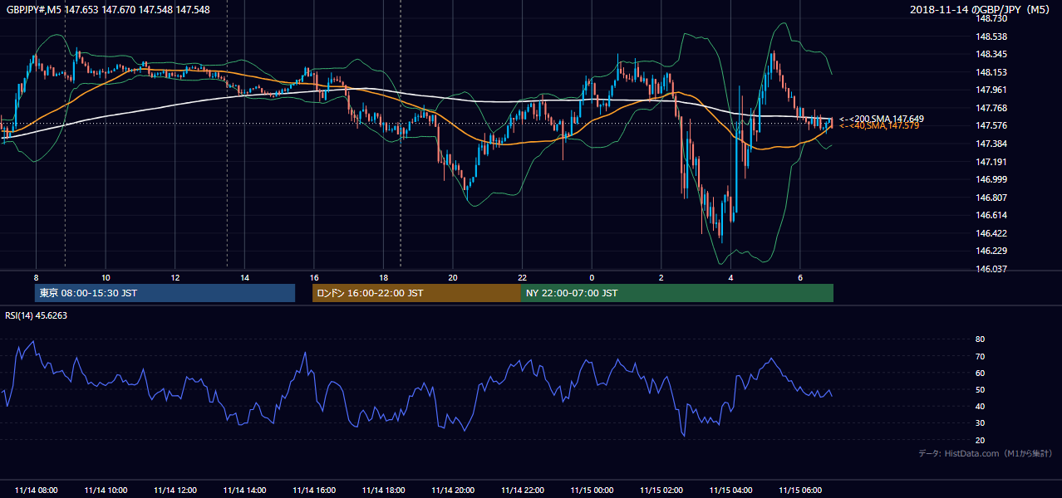Viewport: 1062px width, 498px height.
Task: Select the 東京 08:00-15:30 JST session bar
Action: click(165, 293)
